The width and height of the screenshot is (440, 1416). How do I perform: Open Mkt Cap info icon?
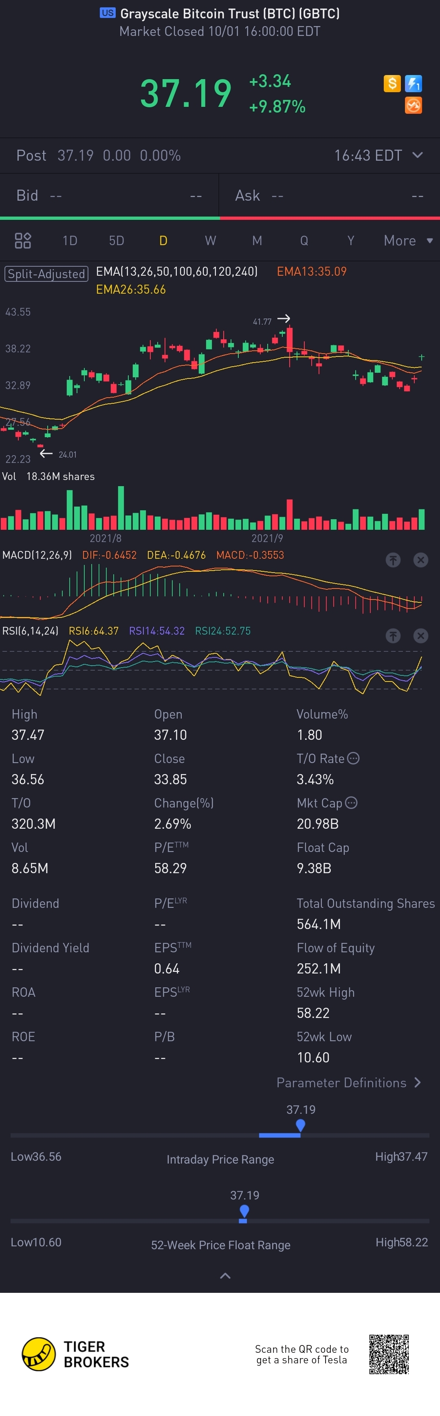click(351, 803)
